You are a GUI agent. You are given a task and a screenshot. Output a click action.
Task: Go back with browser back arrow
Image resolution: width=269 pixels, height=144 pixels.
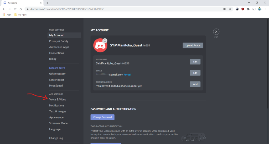click(4, 9)
